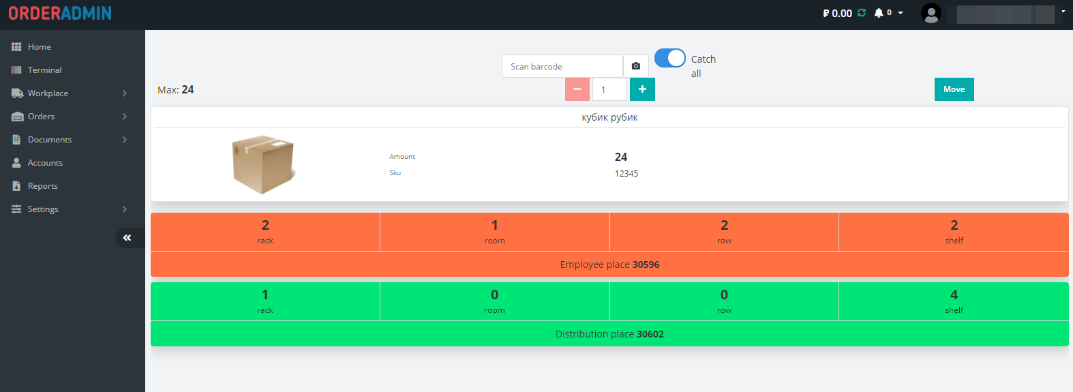Open the notifications dropdown caret
The height and width of the screenshot is (392, 1073).
pyautogui.click(x=901, y=13)
